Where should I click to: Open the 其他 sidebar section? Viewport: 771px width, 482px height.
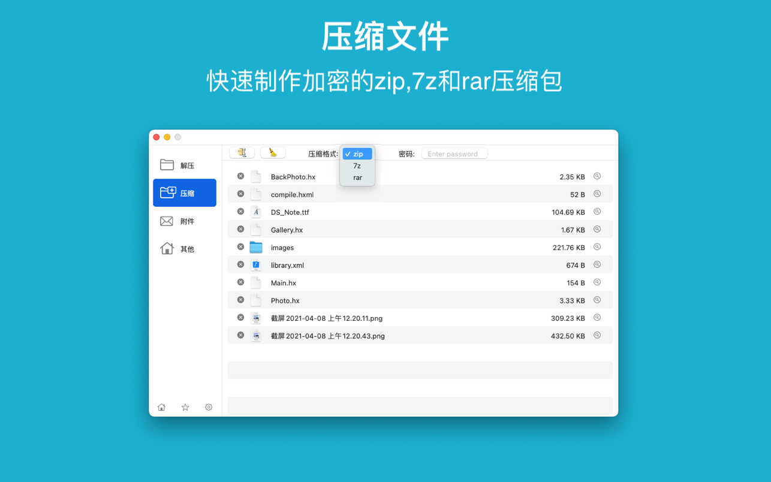185,249
